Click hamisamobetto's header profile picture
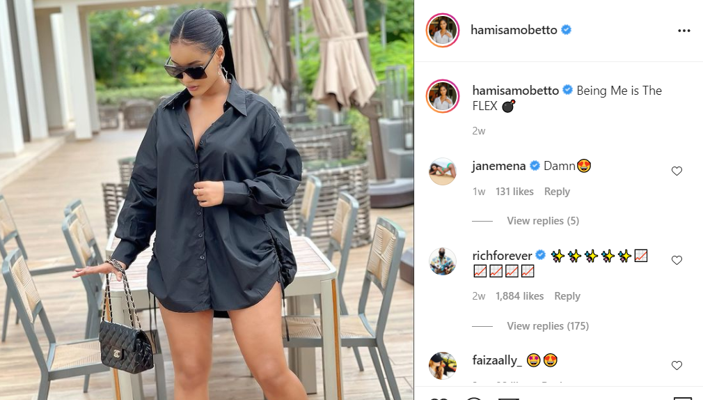The height and width of the screenshot is (400, 703). click(x=443, y=30)
